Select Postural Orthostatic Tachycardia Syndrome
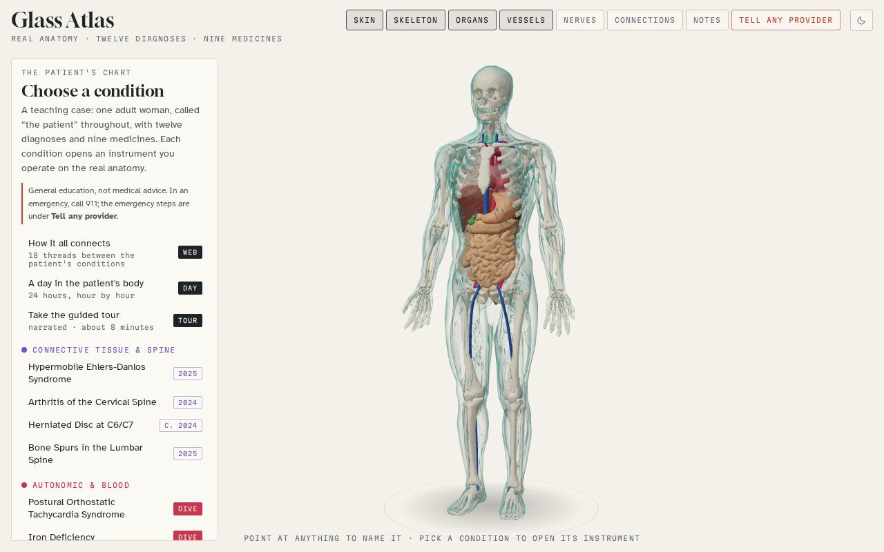884x552 pixels. pyautogui.click(x=115, y=509)
